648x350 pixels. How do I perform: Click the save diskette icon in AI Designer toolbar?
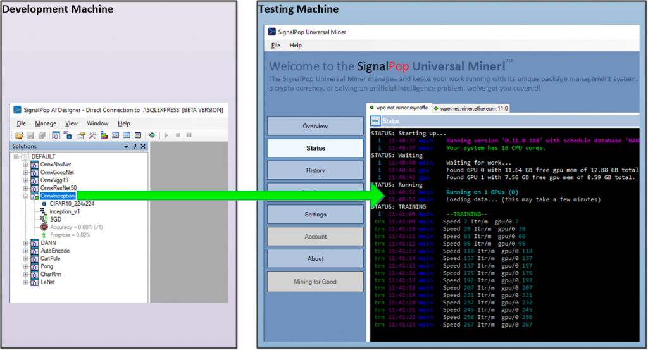[x=30, y=135]
